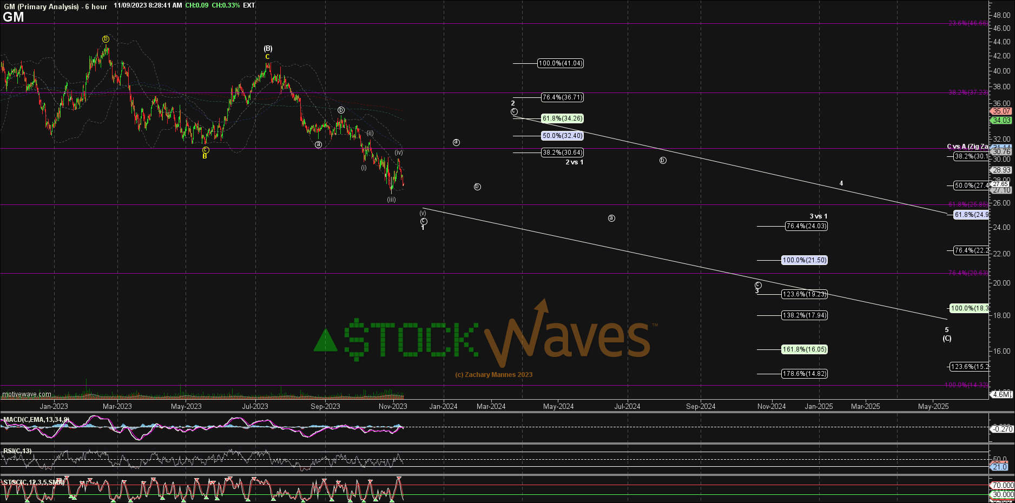Click the STO(C,12,3,5,SMA) indicator title

[x=34, y=482]
